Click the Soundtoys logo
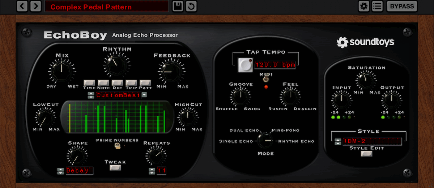 (x=365, y=43)
